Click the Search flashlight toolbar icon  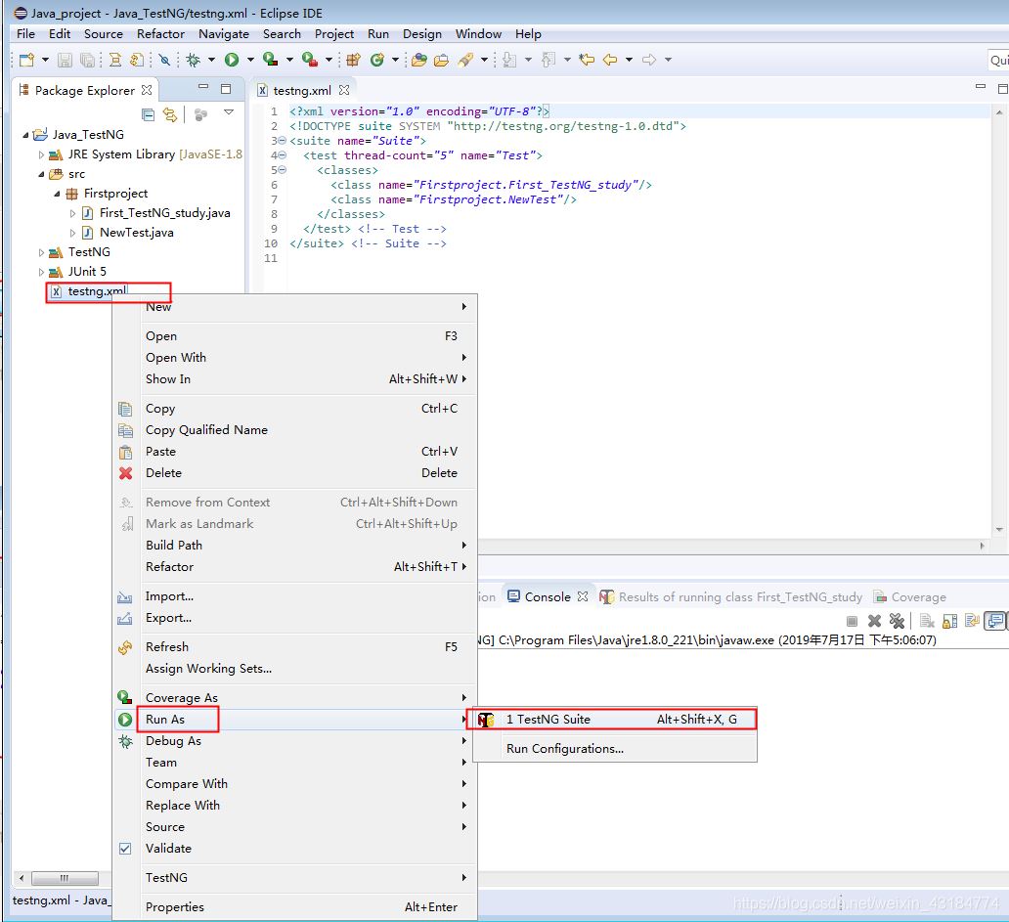pos(465,60)
